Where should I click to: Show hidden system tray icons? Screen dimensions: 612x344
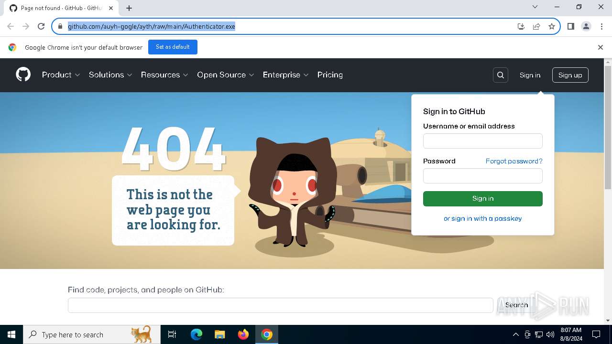(x=515, y=334)
